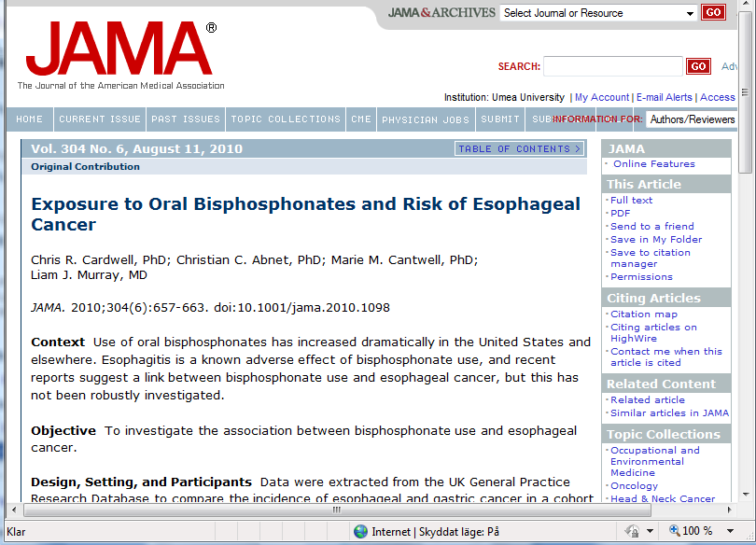Click the horizontal scrollbar left arrow
The height and width of the screenshot is (545, 756).
14,510
